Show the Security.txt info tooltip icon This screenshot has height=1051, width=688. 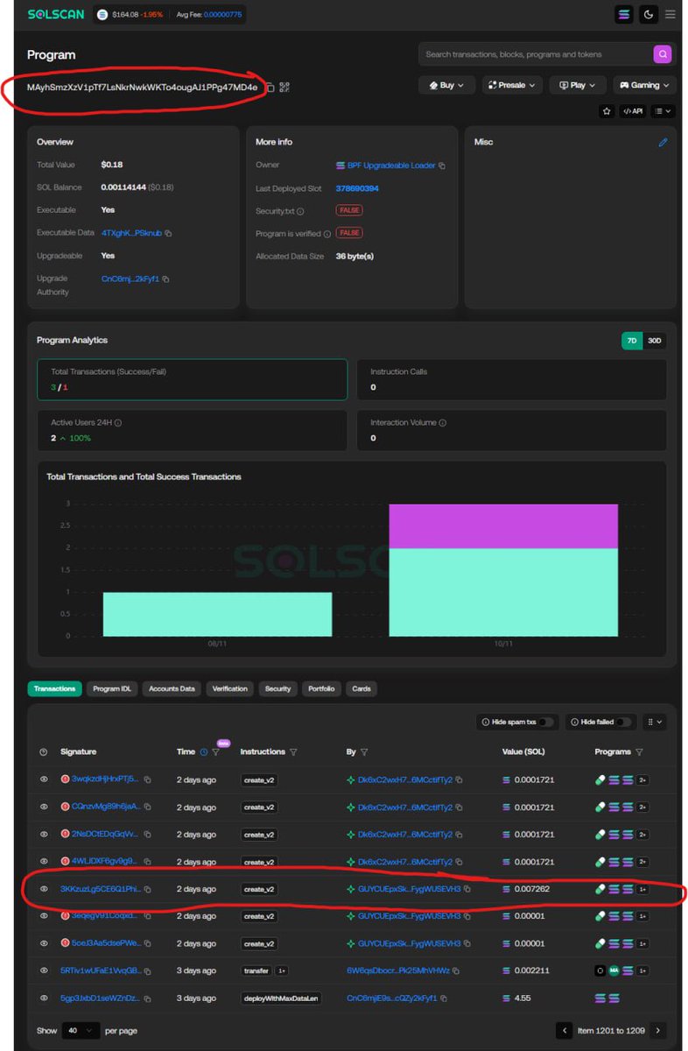[x=300, y=211]
